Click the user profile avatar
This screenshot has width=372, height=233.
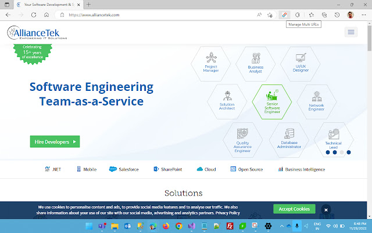pos(350,15)
